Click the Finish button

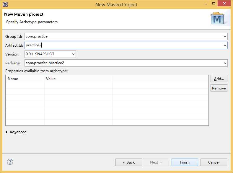click(x=185, y=162)
